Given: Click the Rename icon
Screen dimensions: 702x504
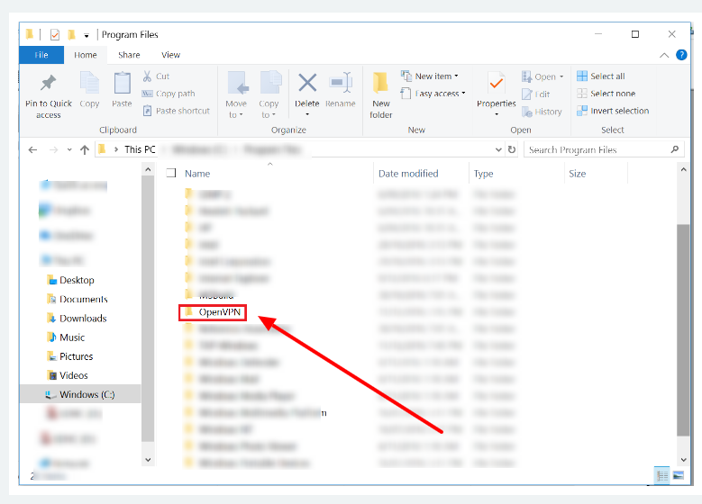Looking at the screenshot, I should 341,82.
